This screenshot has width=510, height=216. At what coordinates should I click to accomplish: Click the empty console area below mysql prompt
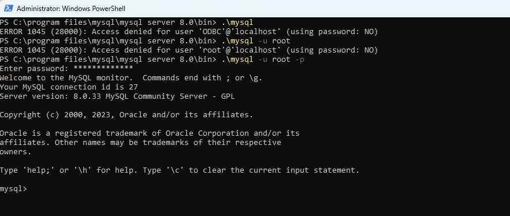255,205
